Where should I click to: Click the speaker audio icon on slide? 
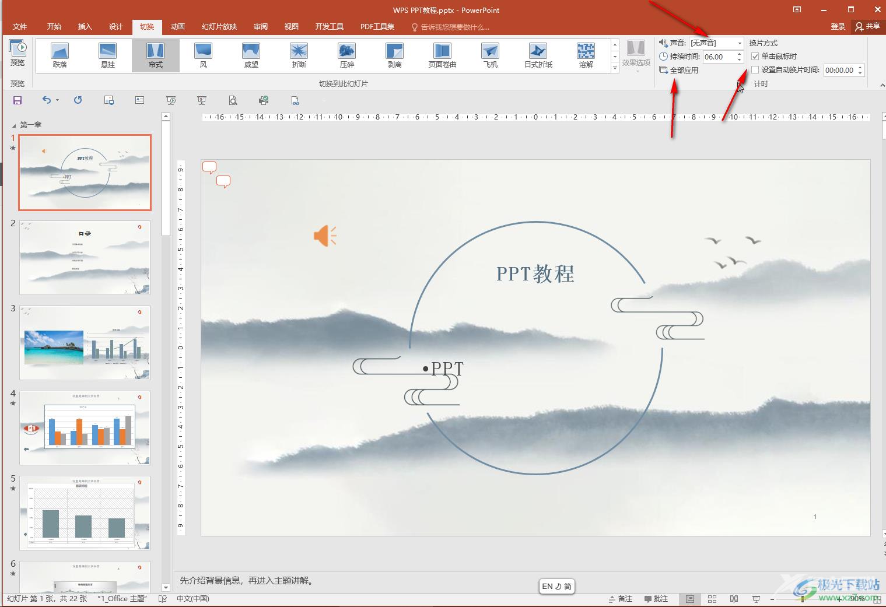pyautogui.click(x=325, y=236)
